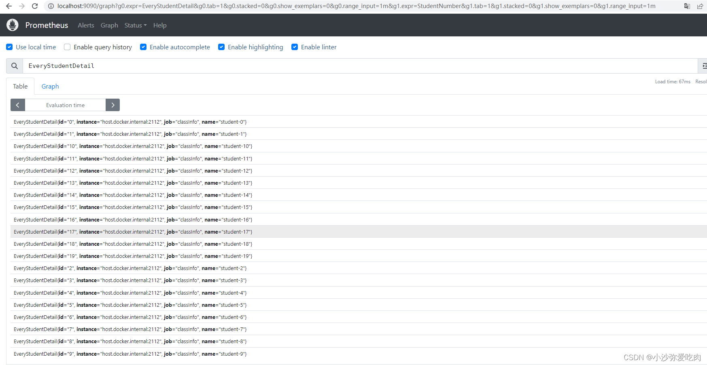Click the share page icon
707x365 pixels.
pyautogui.click(x=700, y=6)
